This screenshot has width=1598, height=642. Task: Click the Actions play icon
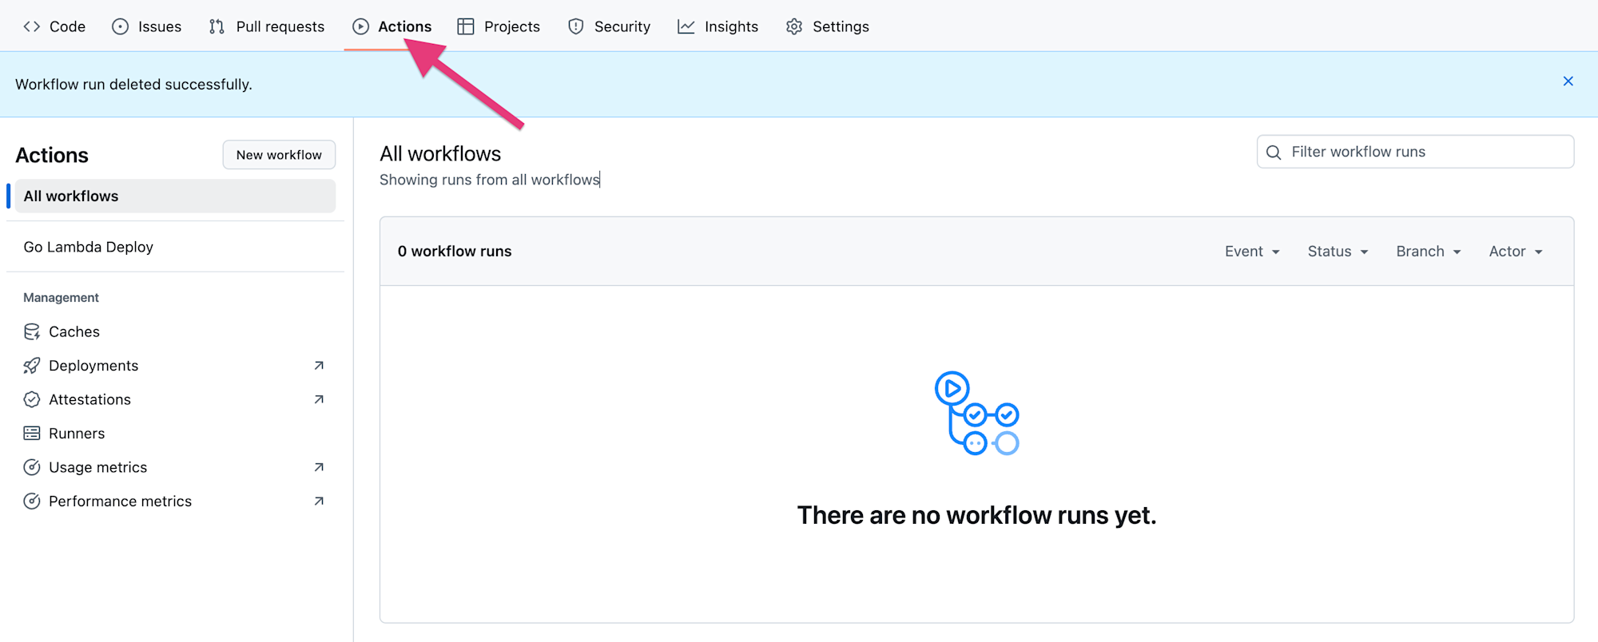tap(361, 26)
